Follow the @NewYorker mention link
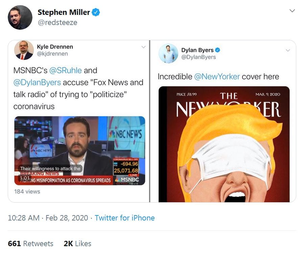This screenshot has width=303, height=255. click(x=217, y=76)
